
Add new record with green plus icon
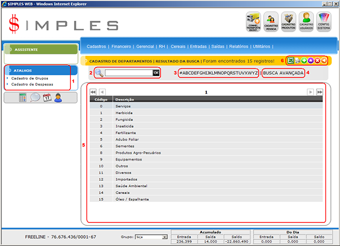click(304, 60)
